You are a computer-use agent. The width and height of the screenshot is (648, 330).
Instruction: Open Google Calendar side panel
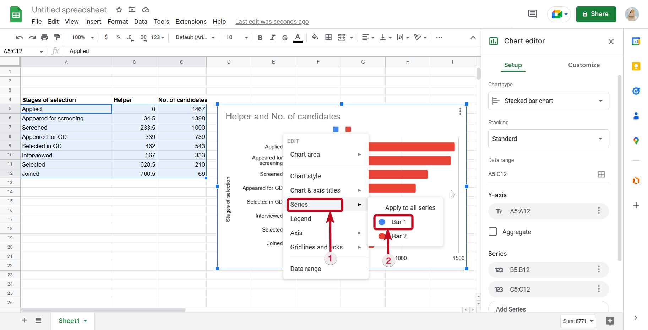click(x=636, y=42)
